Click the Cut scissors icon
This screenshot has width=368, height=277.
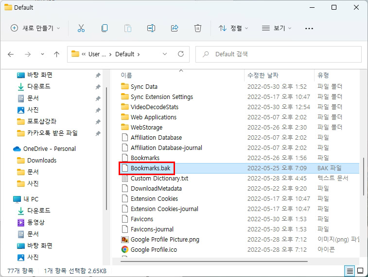tap(81, 28)
